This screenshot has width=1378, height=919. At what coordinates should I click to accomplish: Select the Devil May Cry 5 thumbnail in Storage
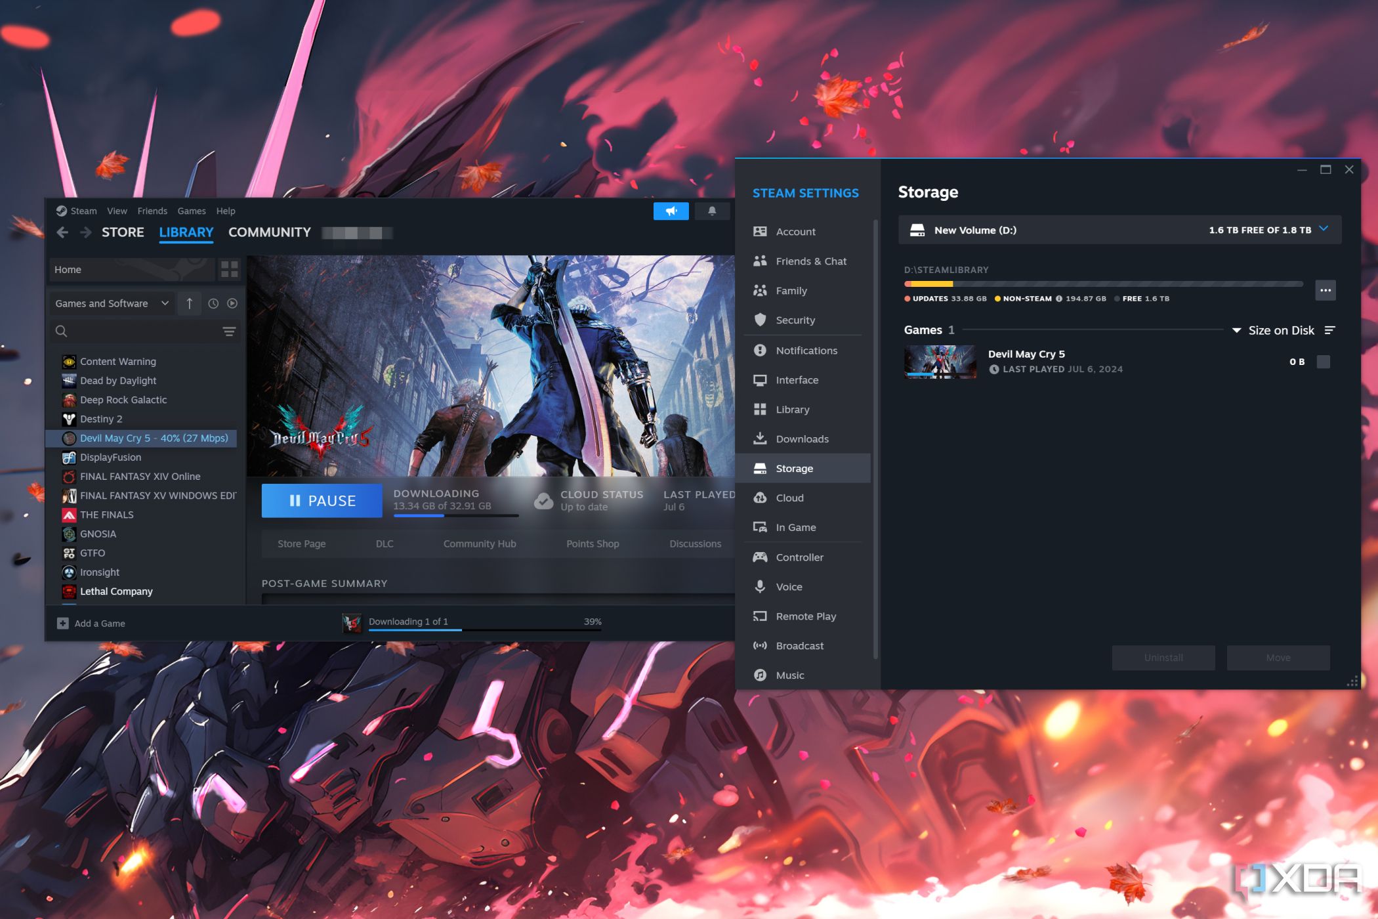coord(940,362)
